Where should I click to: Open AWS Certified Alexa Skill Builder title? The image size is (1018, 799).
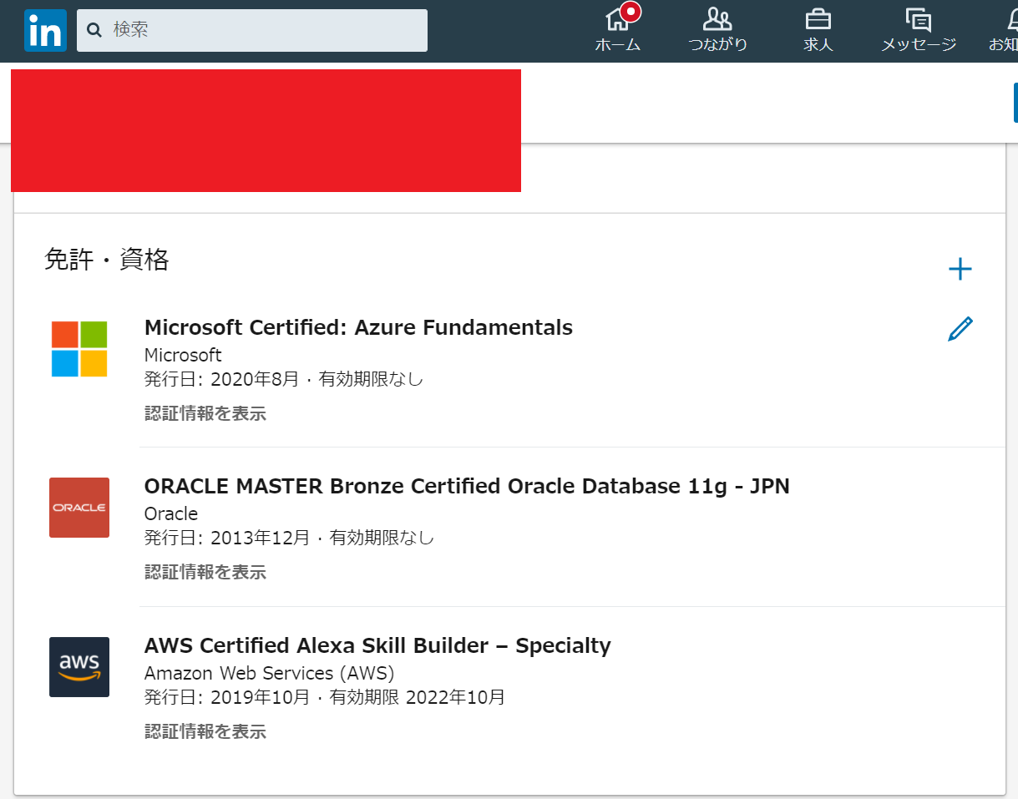377,645
